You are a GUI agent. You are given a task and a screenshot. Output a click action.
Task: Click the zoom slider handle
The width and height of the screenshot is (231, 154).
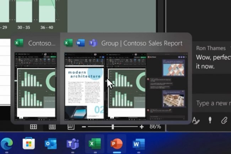(x=113, y=127)
